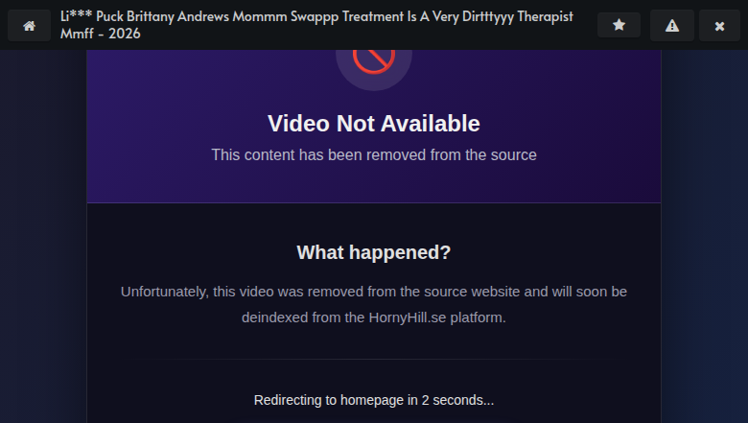
Task: Click "This content has been removed" subtitle
Action: click(x=374, y=155)
